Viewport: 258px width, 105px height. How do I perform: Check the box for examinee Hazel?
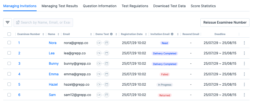pos(9,84)
